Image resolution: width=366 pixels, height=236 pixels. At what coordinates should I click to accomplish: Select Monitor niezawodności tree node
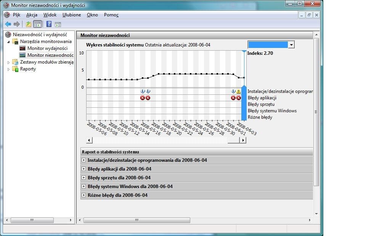[x=50, y=55]
